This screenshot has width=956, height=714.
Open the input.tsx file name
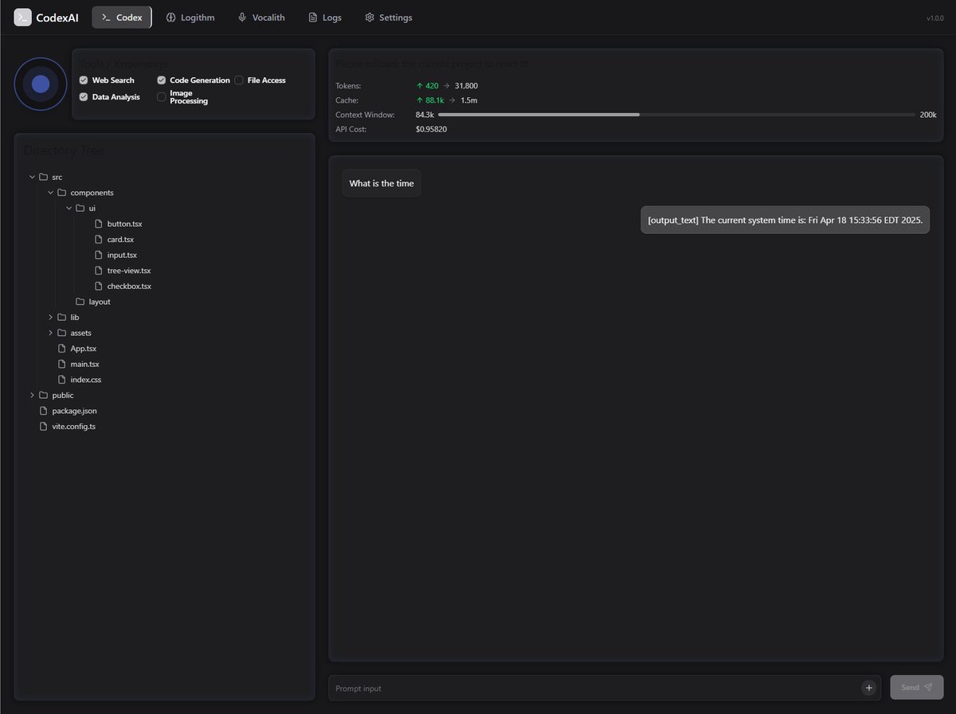[122, 255]
